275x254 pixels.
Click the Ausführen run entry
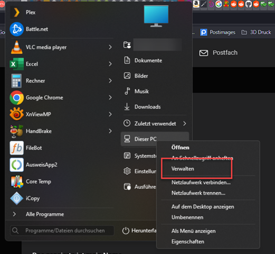(140, 187)
